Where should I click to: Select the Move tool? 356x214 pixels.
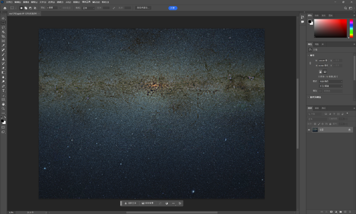(x=3, y=19)
